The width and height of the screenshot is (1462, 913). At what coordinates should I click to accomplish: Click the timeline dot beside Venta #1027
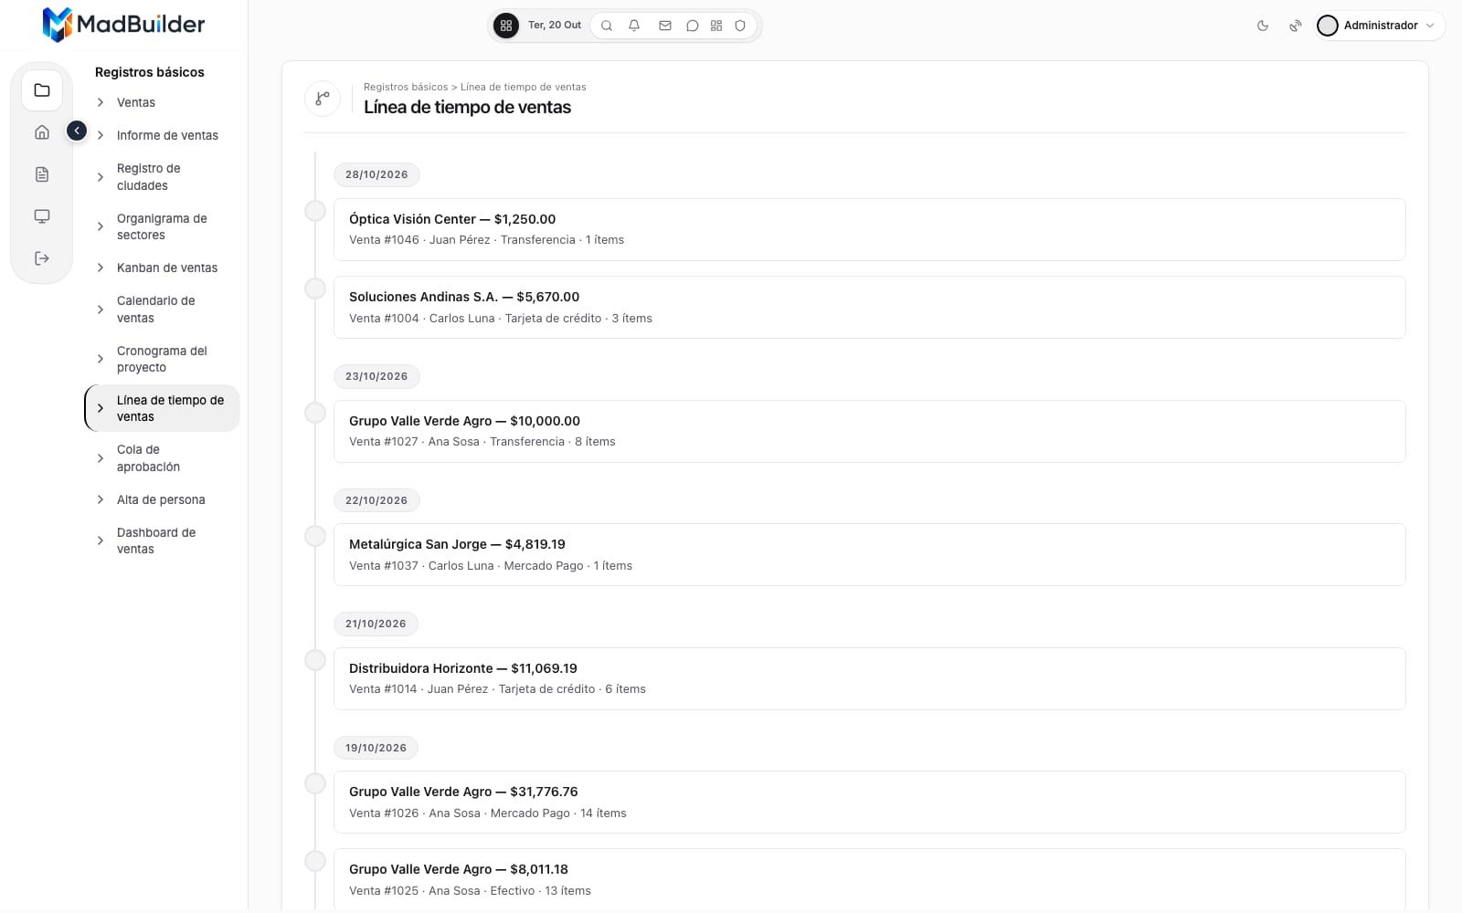click(x=315, y=413)
